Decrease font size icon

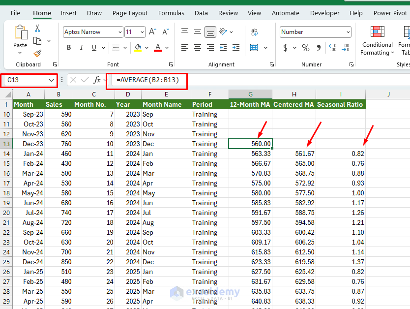pyautogui.click(x=166, y=32)
